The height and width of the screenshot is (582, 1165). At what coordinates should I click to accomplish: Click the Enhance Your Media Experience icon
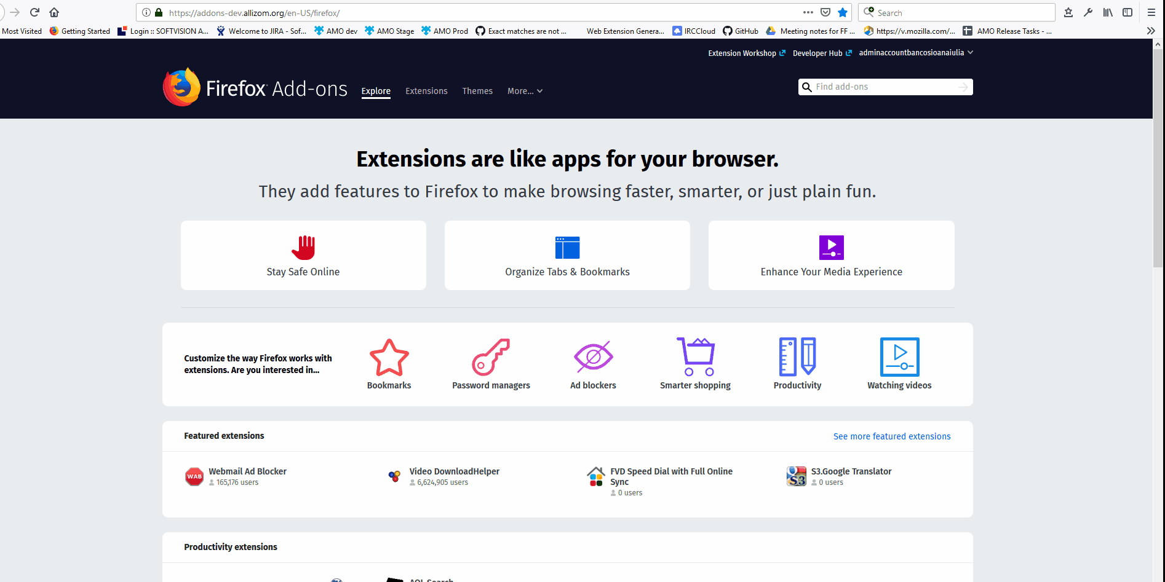pyautogui.click(x=831, y=247)
